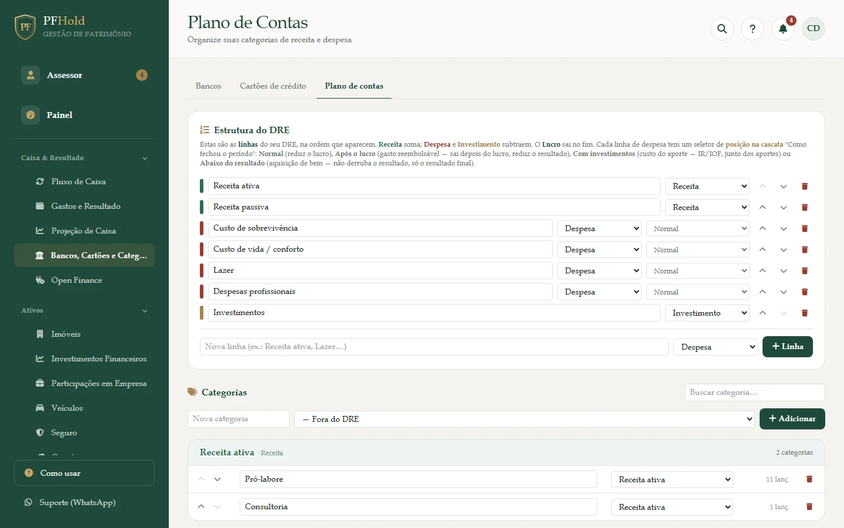Open the notifications bell
This screenshot has width=844, height=528.
click(783, 29)
